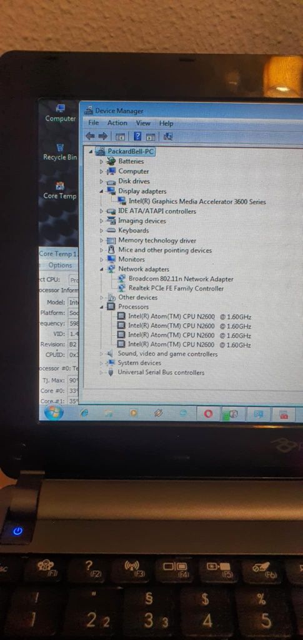Collapse the Processors node
Image resolution: width=303 pixels, height=640 pixels.
click(x=102, y=307)
